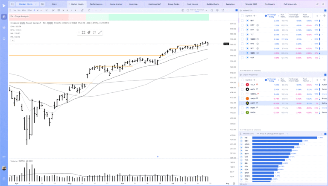The image size is (328, 186).
Task: Check the checkbox for the SPY row
Action: click(x=242, y=48)
